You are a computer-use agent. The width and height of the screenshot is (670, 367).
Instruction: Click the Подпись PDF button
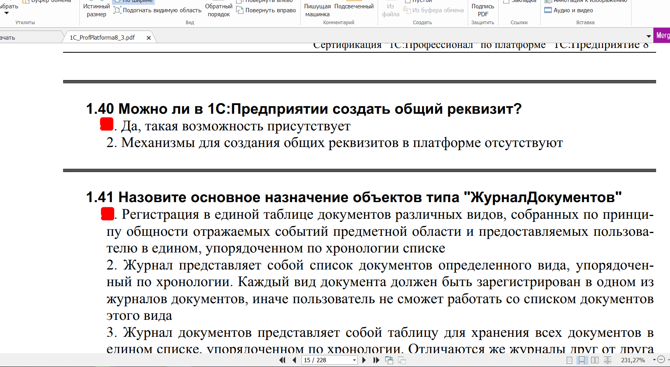click(482, 10)
